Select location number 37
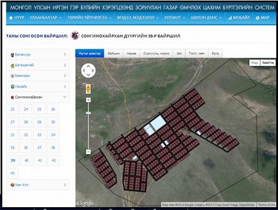The width and height of the screenshot is (278, 210). 40,148
